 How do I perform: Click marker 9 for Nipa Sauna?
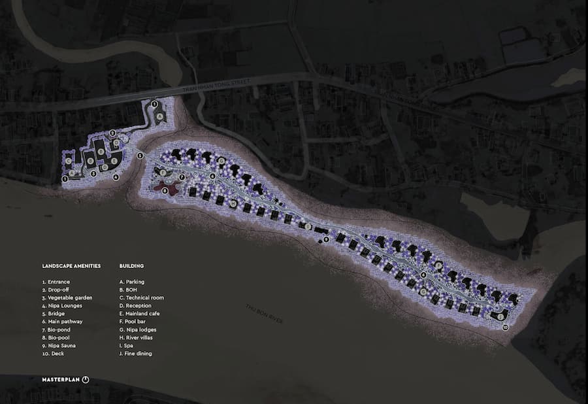(x=325, y=240)
